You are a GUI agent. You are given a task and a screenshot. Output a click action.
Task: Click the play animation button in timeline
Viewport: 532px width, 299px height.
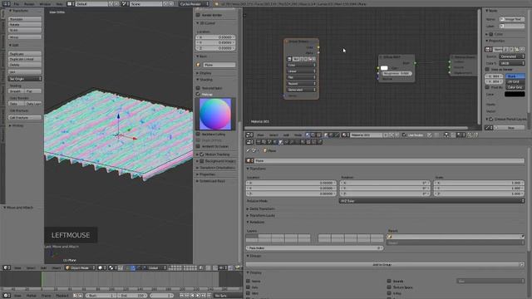point(198,296)
